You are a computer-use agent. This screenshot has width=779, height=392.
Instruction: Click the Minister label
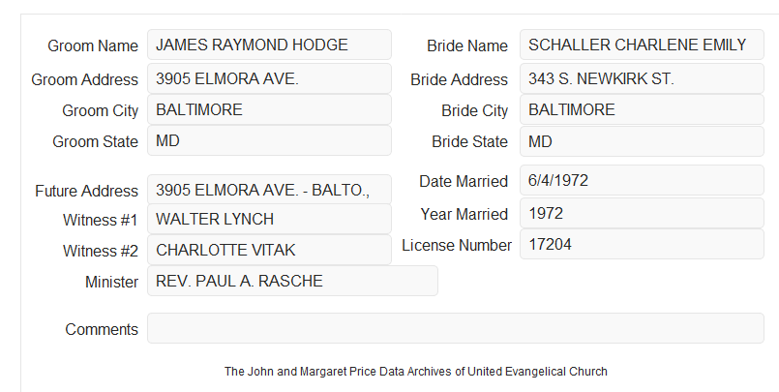click(111, 282)
